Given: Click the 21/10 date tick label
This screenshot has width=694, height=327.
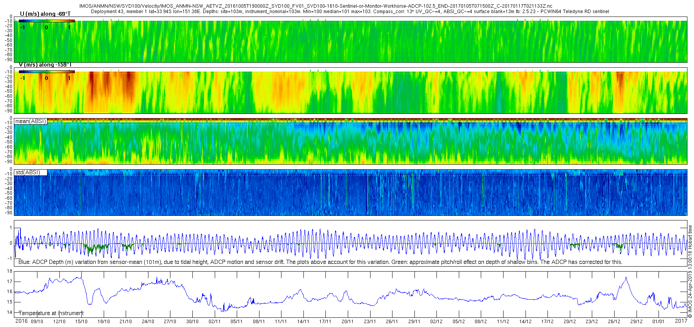Looking at the screenshot, I should click(126, 322).
